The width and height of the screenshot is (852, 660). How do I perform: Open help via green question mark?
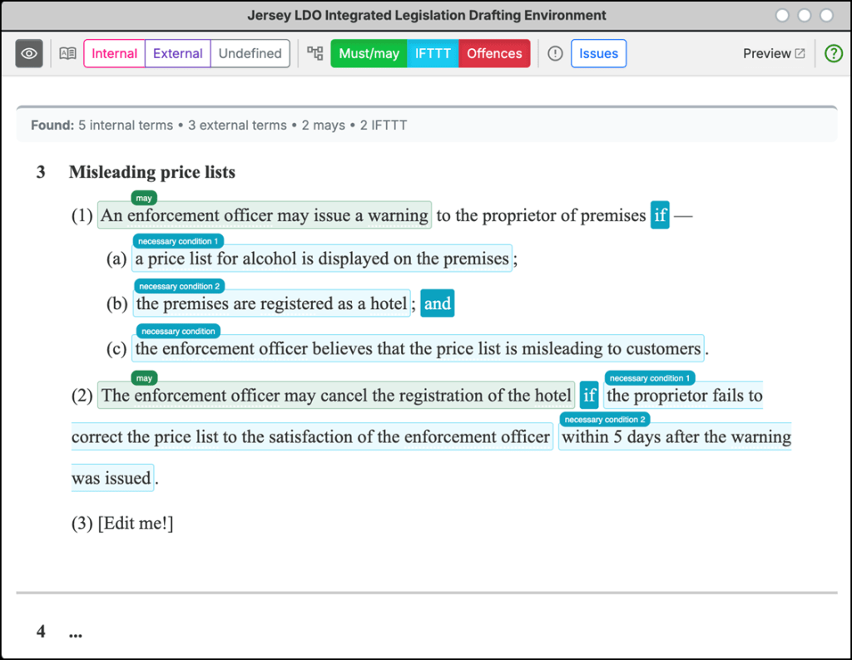point(833,53)
